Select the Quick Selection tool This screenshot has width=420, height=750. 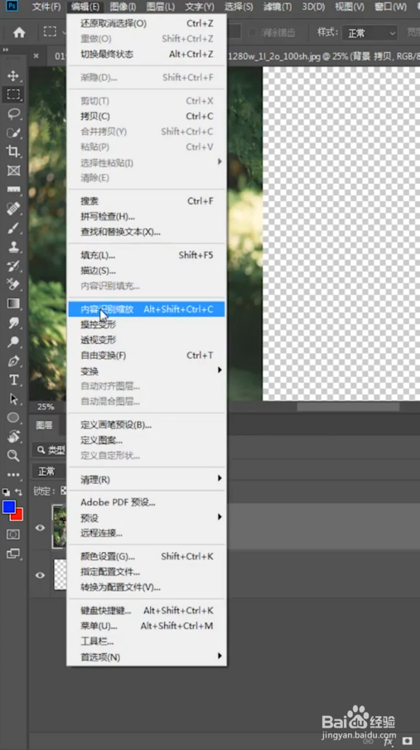tap(13, 133)
